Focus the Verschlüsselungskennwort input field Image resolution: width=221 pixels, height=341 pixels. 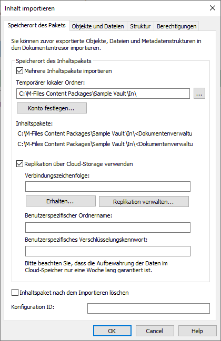108,251
